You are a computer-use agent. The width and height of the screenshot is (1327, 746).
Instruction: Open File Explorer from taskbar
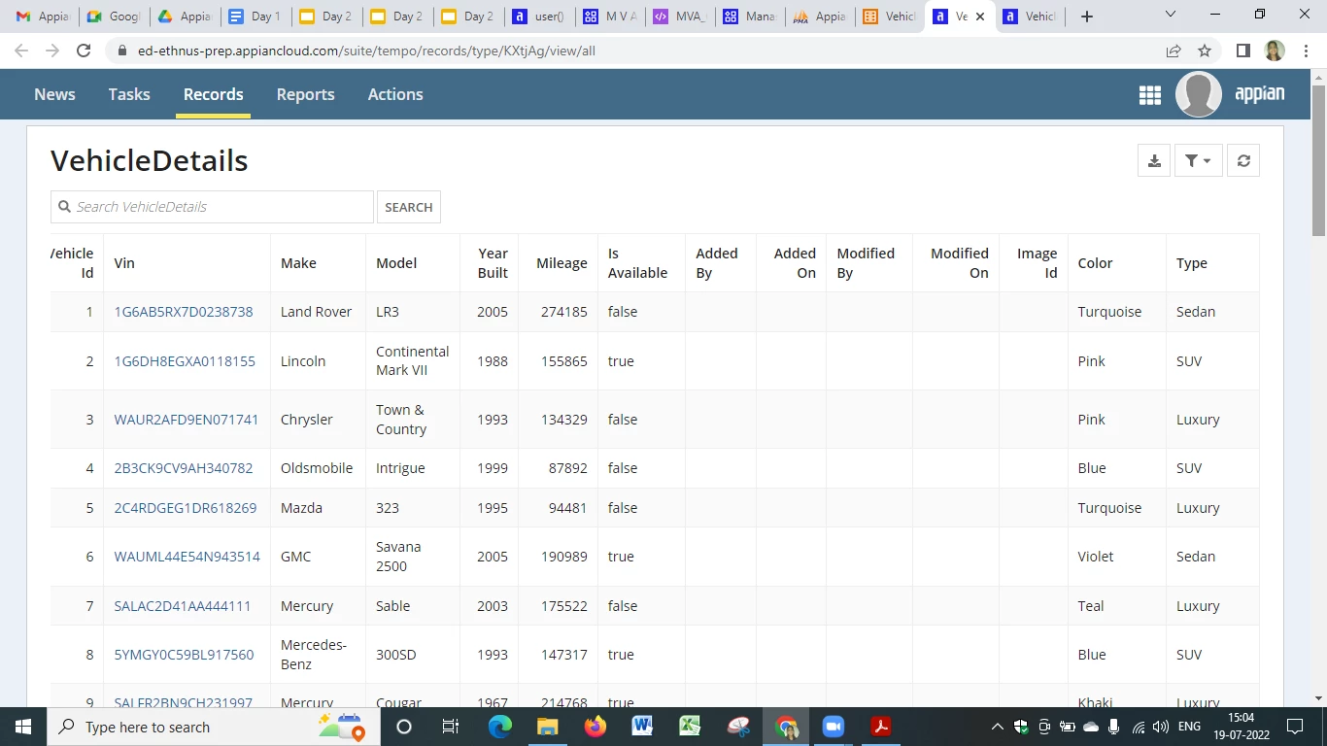coord(547,727)
